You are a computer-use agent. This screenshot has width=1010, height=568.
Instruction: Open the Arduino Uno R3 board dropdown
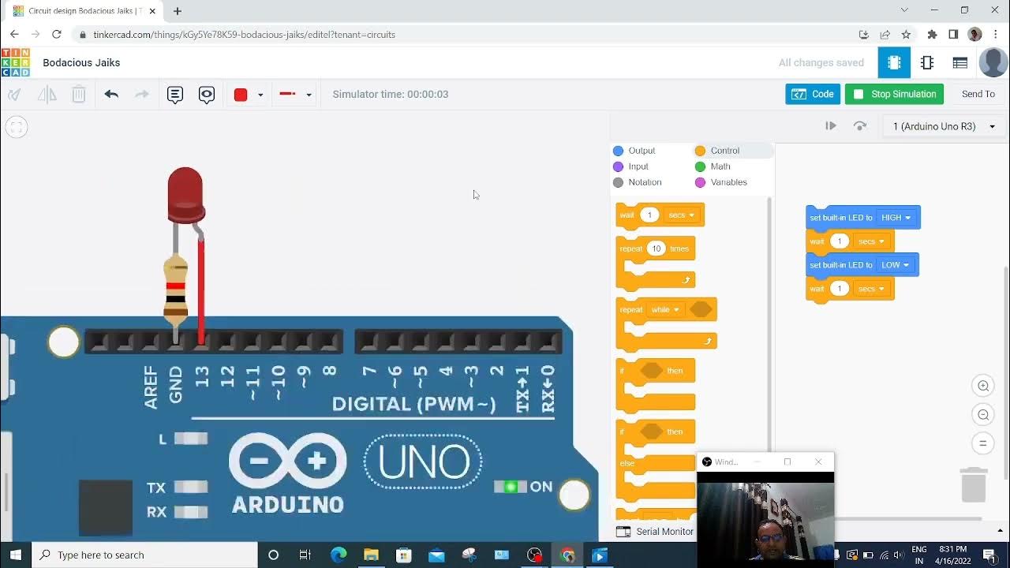[x=943, y=126]
